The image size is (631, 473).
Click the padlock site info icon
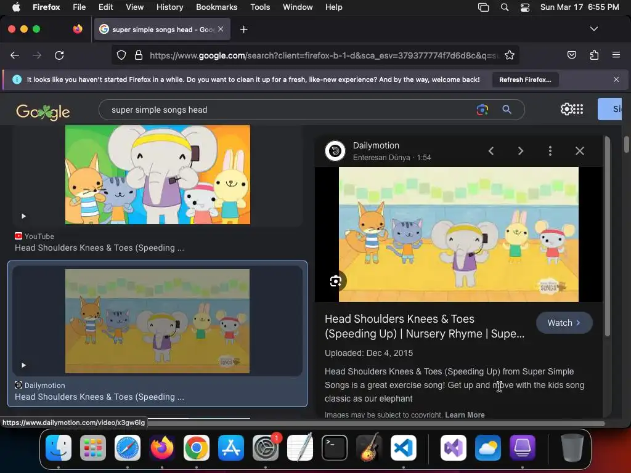pos(139,55)
